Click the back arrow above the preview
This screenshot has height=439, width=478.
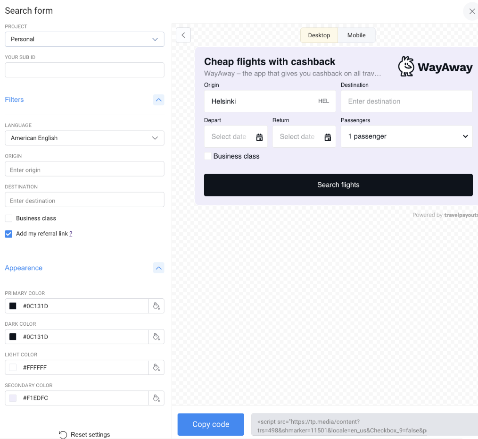(183, 35)
